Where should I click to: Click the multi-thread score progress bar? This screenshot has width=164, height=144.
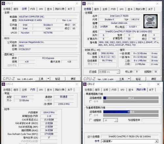(x=131, y=112)
